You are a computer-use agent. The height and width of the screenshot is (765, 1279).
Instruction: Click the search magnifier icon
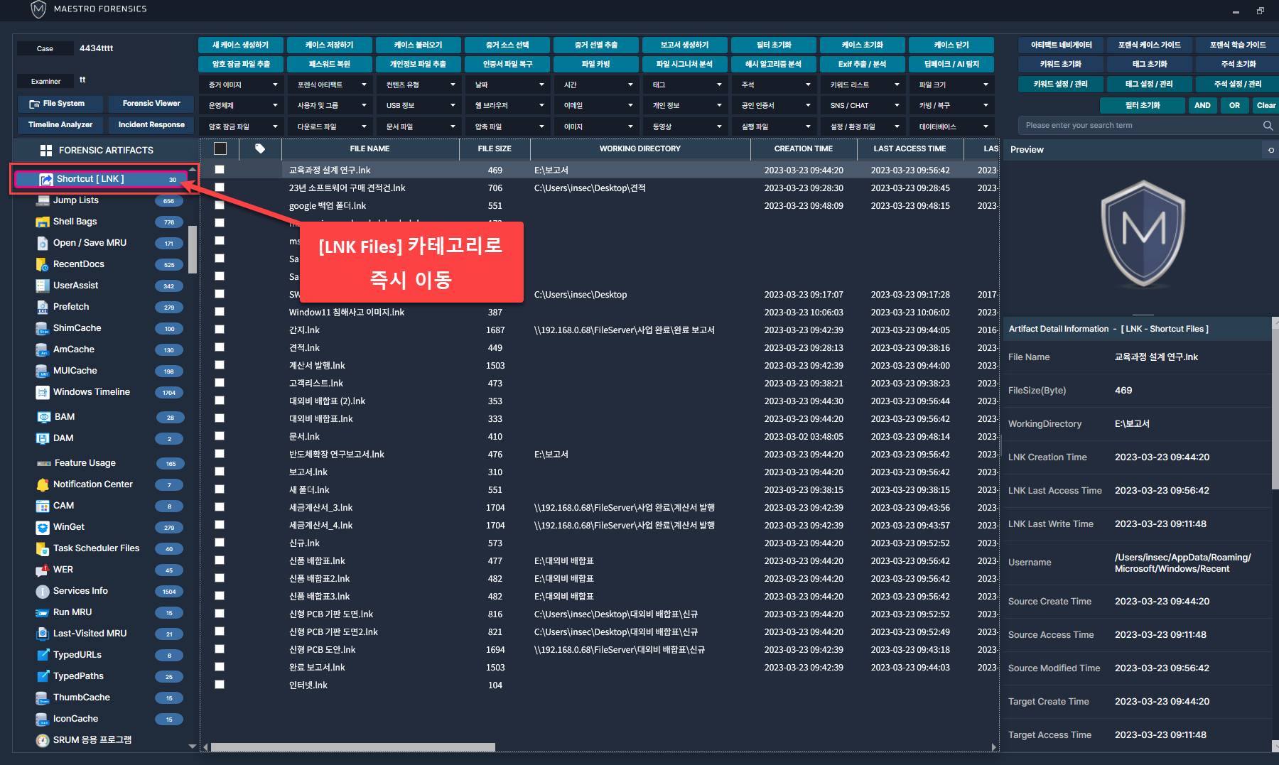coord(1268,126)
